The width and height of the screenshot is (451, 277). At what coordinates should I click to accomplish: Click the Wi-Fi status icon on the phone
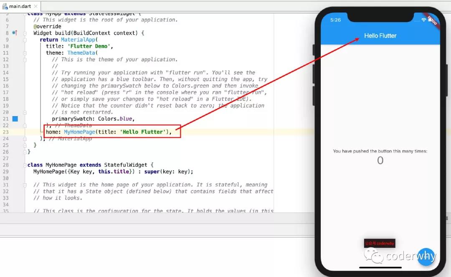click(423, 20)
